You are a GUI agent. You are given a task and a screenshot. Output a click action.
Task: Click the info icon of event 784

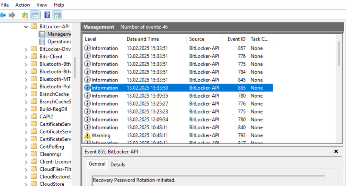[x=87, y=72]
